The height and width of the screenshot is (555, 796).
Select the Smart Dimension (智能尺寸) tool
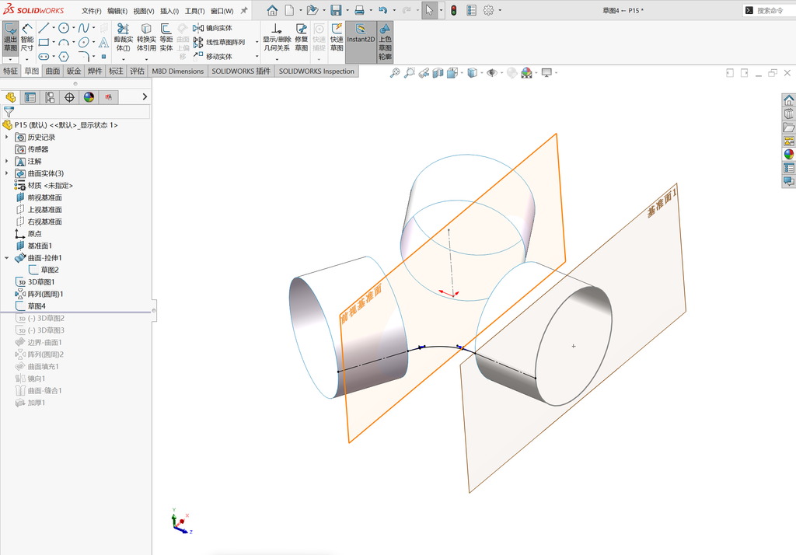coord(27,37)
